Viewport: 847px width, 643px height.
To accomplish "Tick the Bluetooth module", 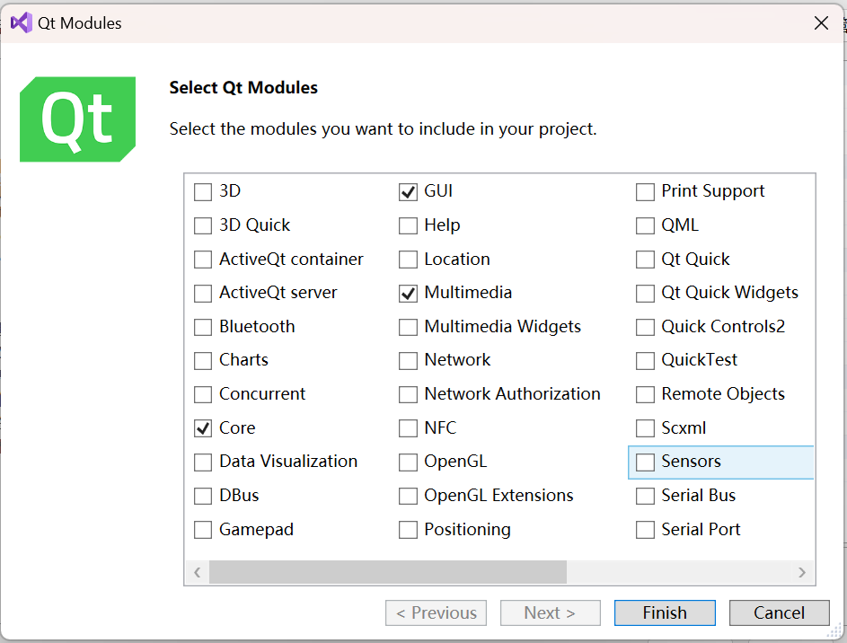I will coord(203,327).
